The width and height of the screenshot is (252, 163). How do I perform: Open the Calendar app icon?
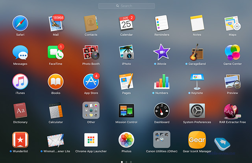(126, 23)
